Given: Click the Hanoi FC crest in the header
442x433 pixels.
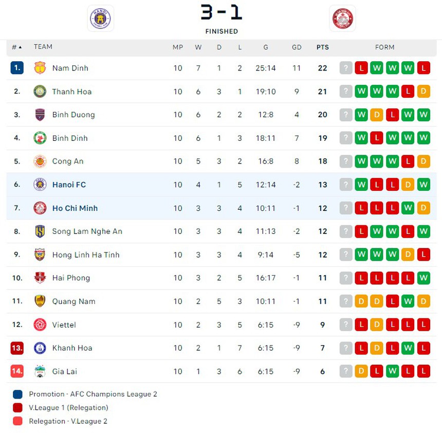Looking at the screenshot, I should pyautogui.click(x=100, y=19).
